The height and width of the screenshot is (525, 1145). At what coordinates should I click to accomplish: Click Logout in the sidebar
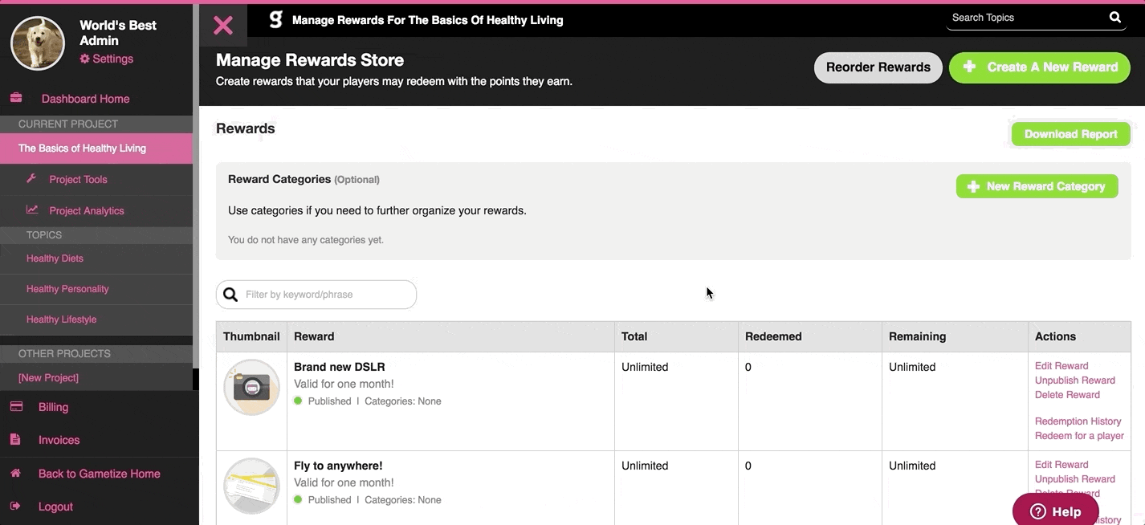coord(55,507)
